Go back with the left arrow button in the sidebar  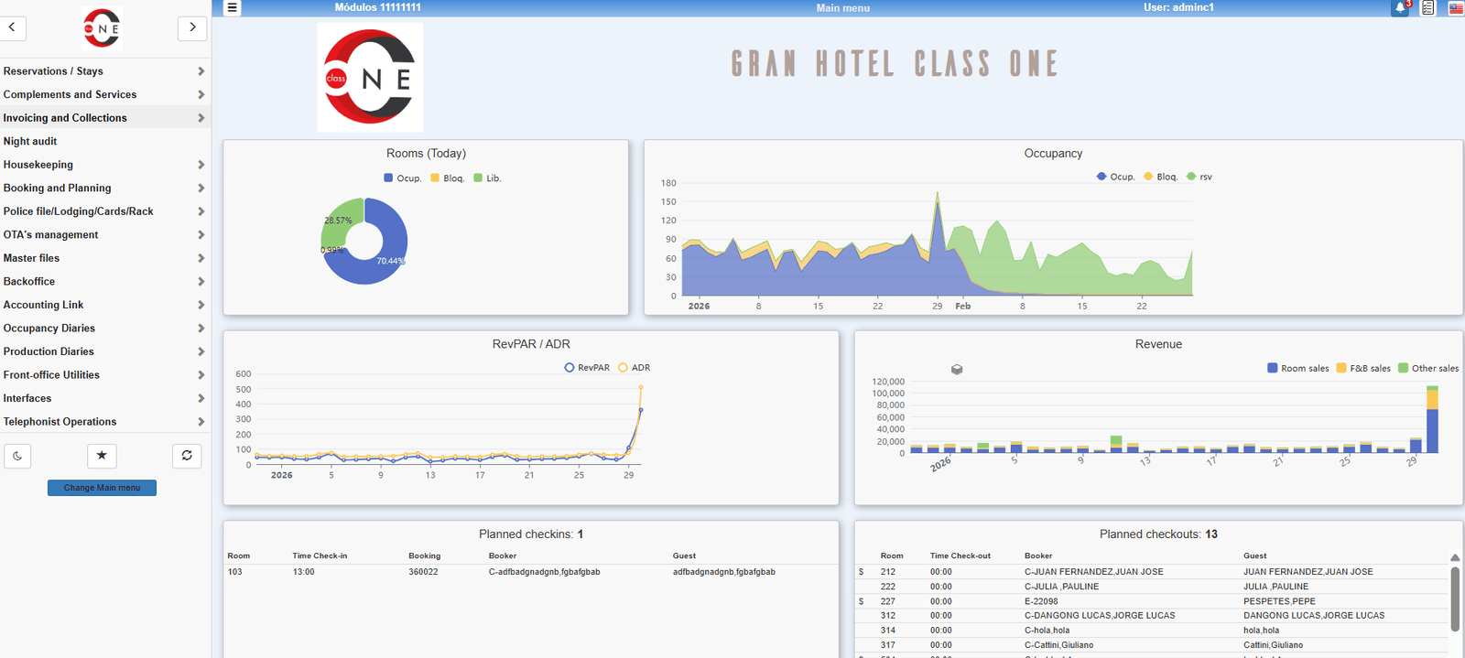pos(12,27)
